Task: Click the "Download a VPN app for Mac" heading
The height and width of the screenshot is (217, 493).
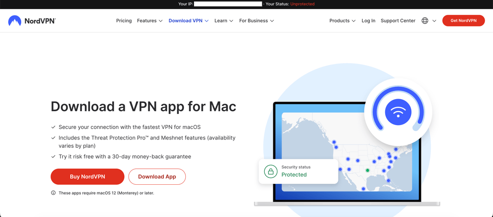Action: pos(143,107)
